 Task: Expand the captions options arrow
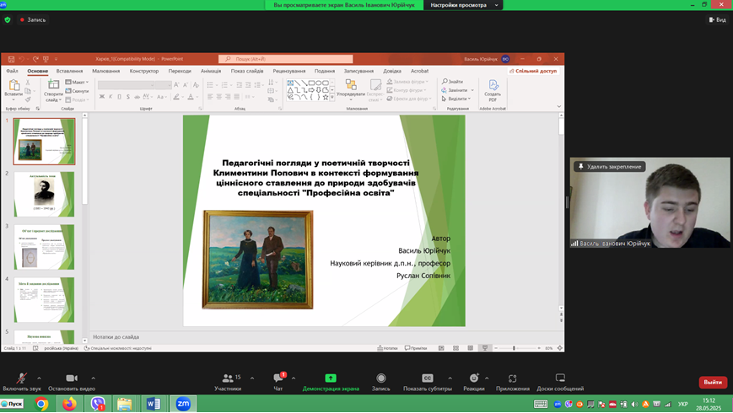(x=450, y=378)
